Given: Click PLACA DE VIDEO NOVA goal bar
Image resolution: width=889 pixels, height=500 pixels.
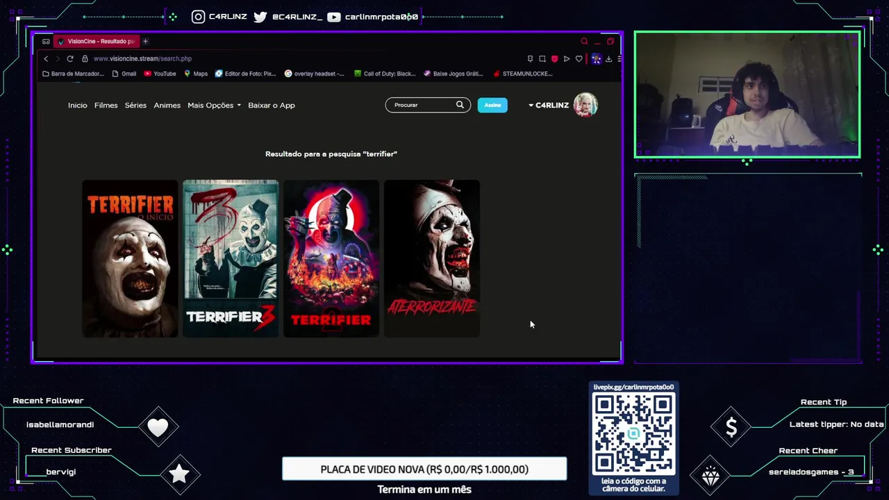Looking at the screenshot, I should 424,469.
